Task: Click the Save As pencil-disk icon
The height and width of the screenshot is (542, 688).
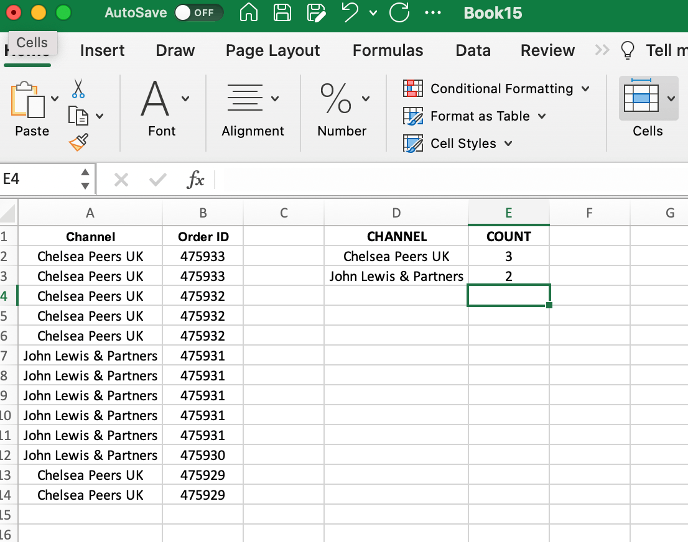Action: [317, 12]
